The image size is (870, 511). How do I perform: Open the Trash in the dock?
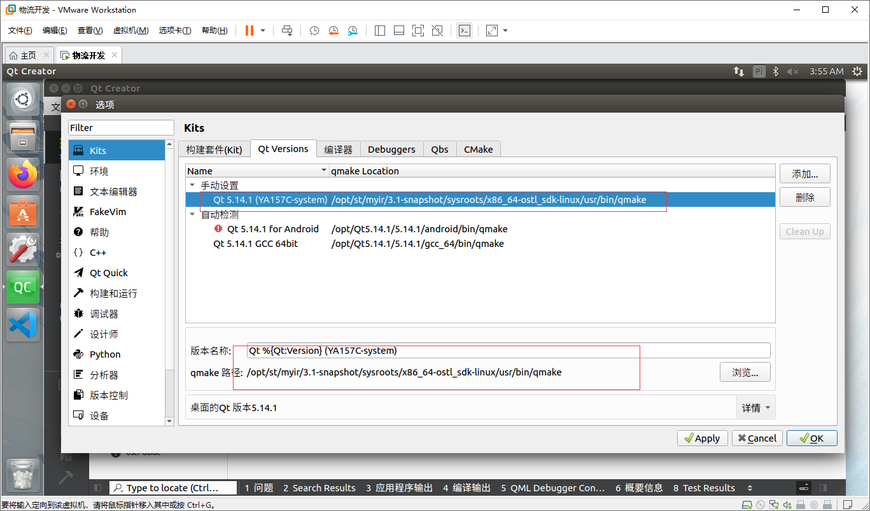point(23,475)
